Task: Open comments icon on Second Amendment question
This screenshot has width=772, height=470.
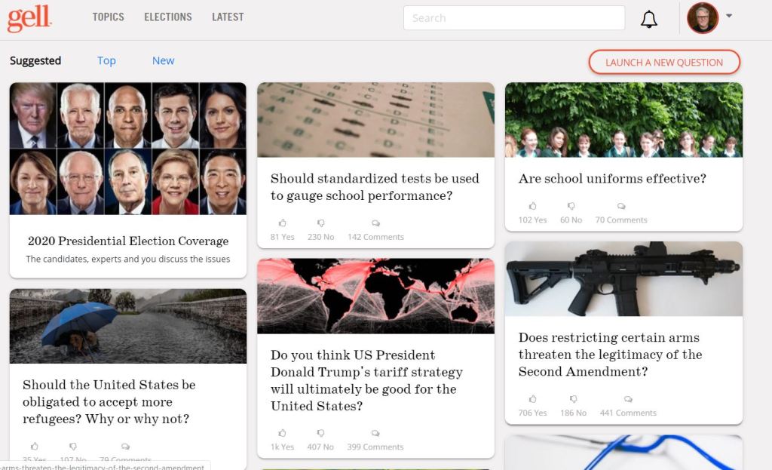Action: pyautogui.click(x=628, y=399)
